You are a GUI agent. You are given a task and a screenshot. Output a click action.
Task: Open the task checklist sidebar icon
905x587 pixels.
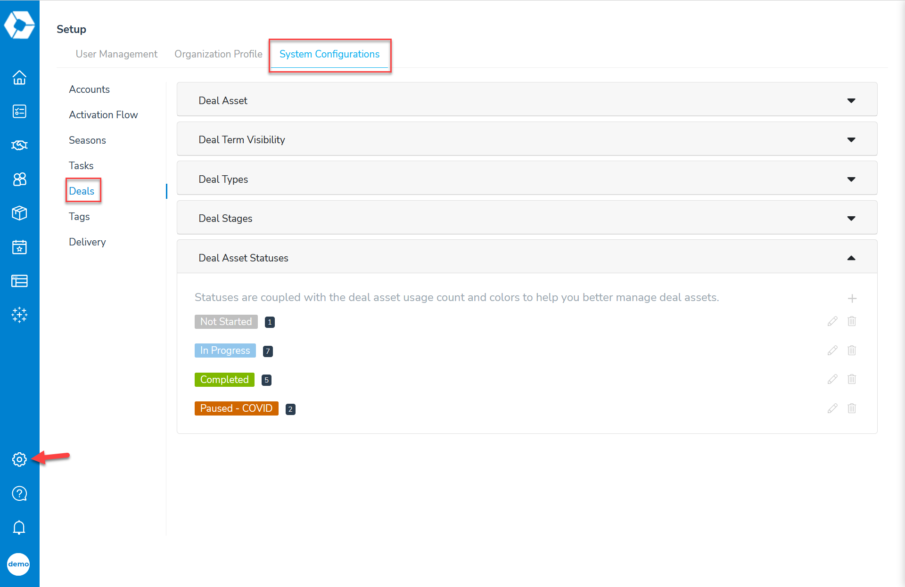19,111
